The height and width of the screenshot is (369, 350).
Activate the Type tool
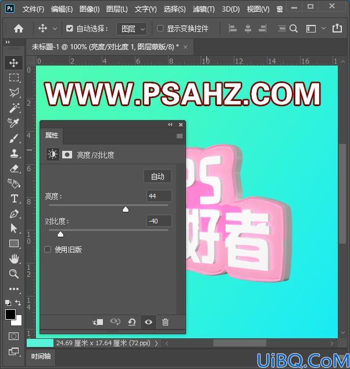click(14, 198)
